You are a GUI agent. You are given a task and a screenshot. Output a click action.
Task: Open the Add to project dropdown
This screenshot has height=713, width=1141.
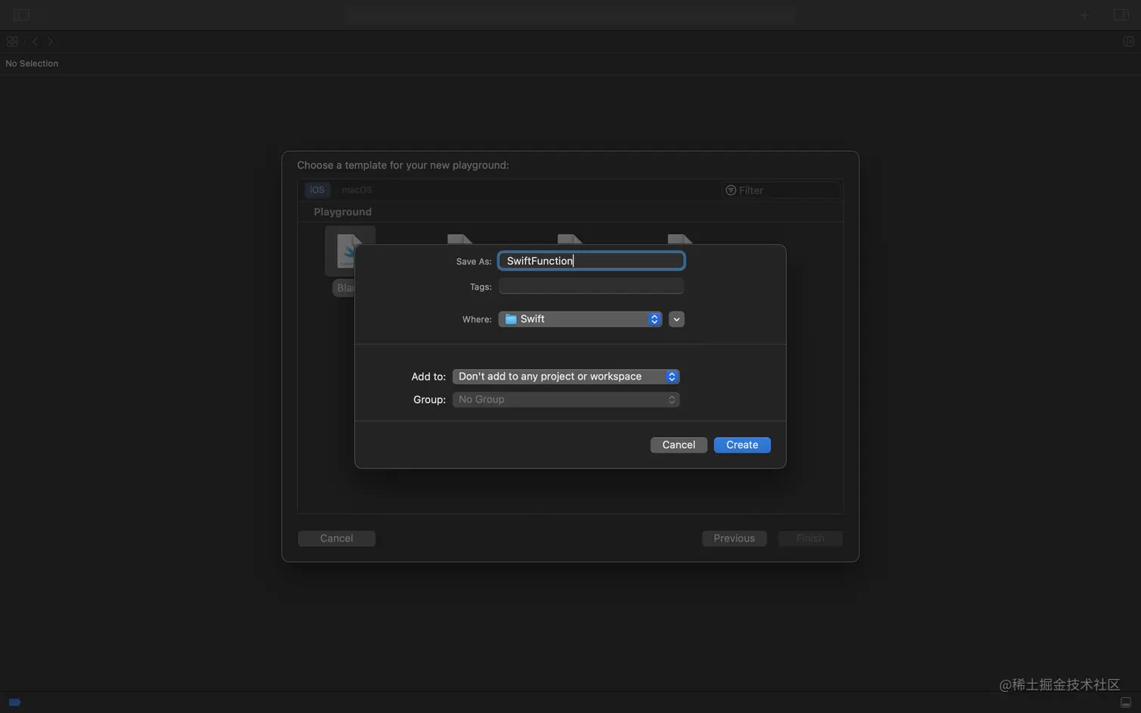(x=566, y=376)
